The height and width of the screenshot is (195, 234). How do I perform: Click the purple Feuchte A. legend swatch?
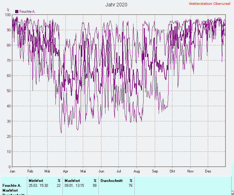pyautogui.click(x=17, y=12)
